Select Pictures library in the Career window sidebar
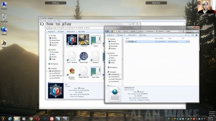This screenshot has width=216, height=121. tap(113, 60)
